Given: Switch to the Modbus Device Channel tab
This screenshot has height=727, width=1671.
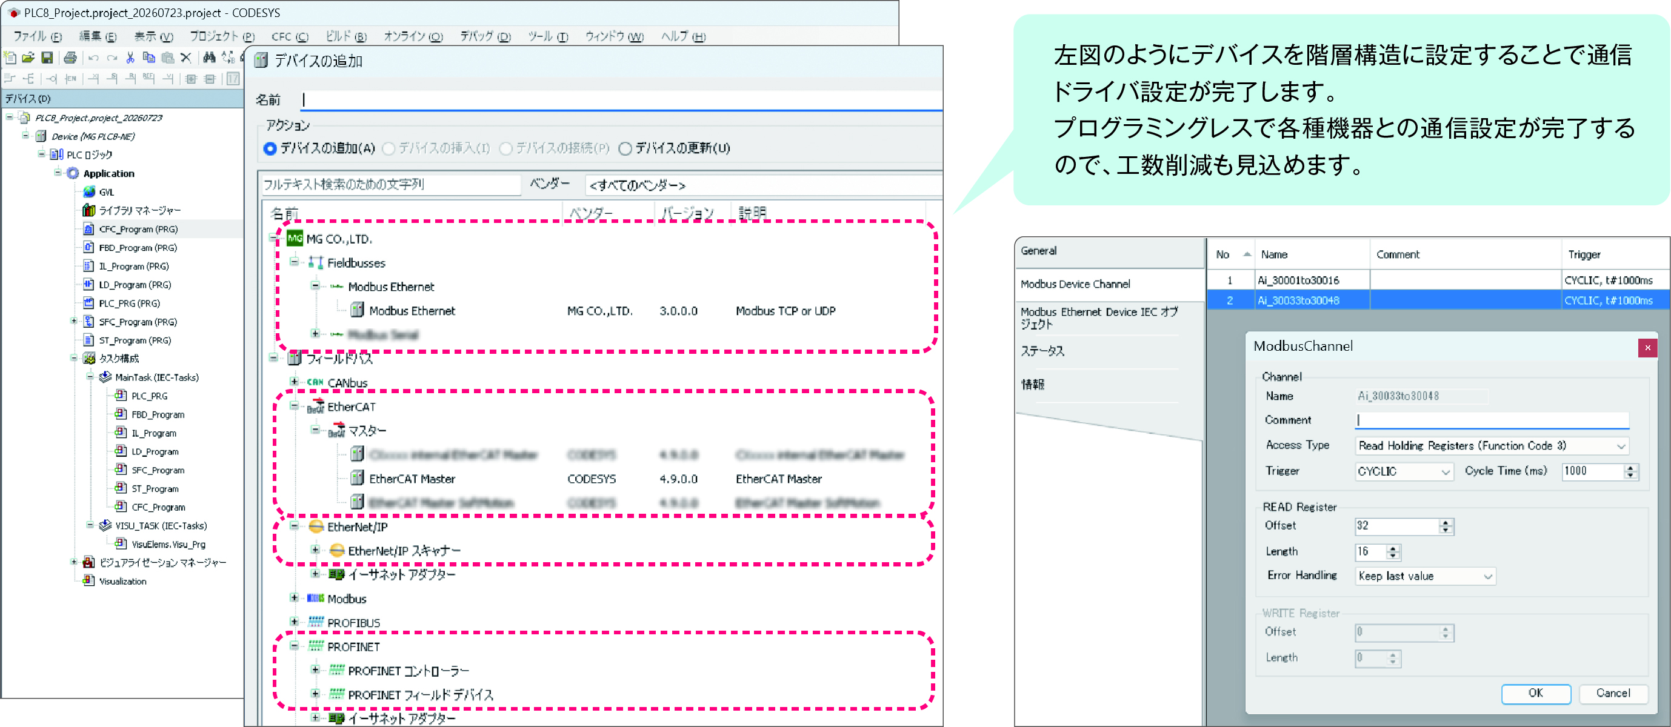Looking at the screenshot, I should (x=1110, y=284).
